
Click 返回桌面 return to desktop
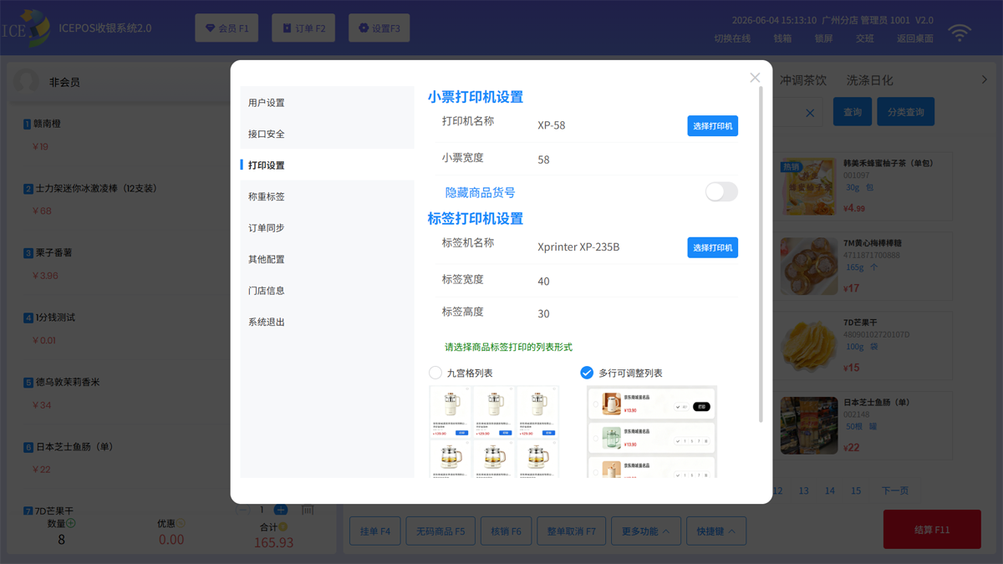click(x=915, y=38)
